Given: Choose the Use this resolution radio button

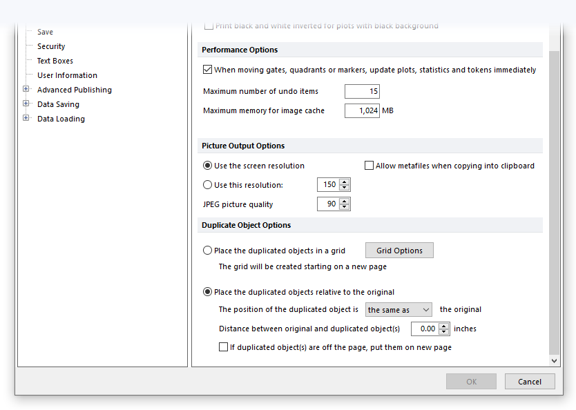Looking at the screenshot, I should 208,185.
